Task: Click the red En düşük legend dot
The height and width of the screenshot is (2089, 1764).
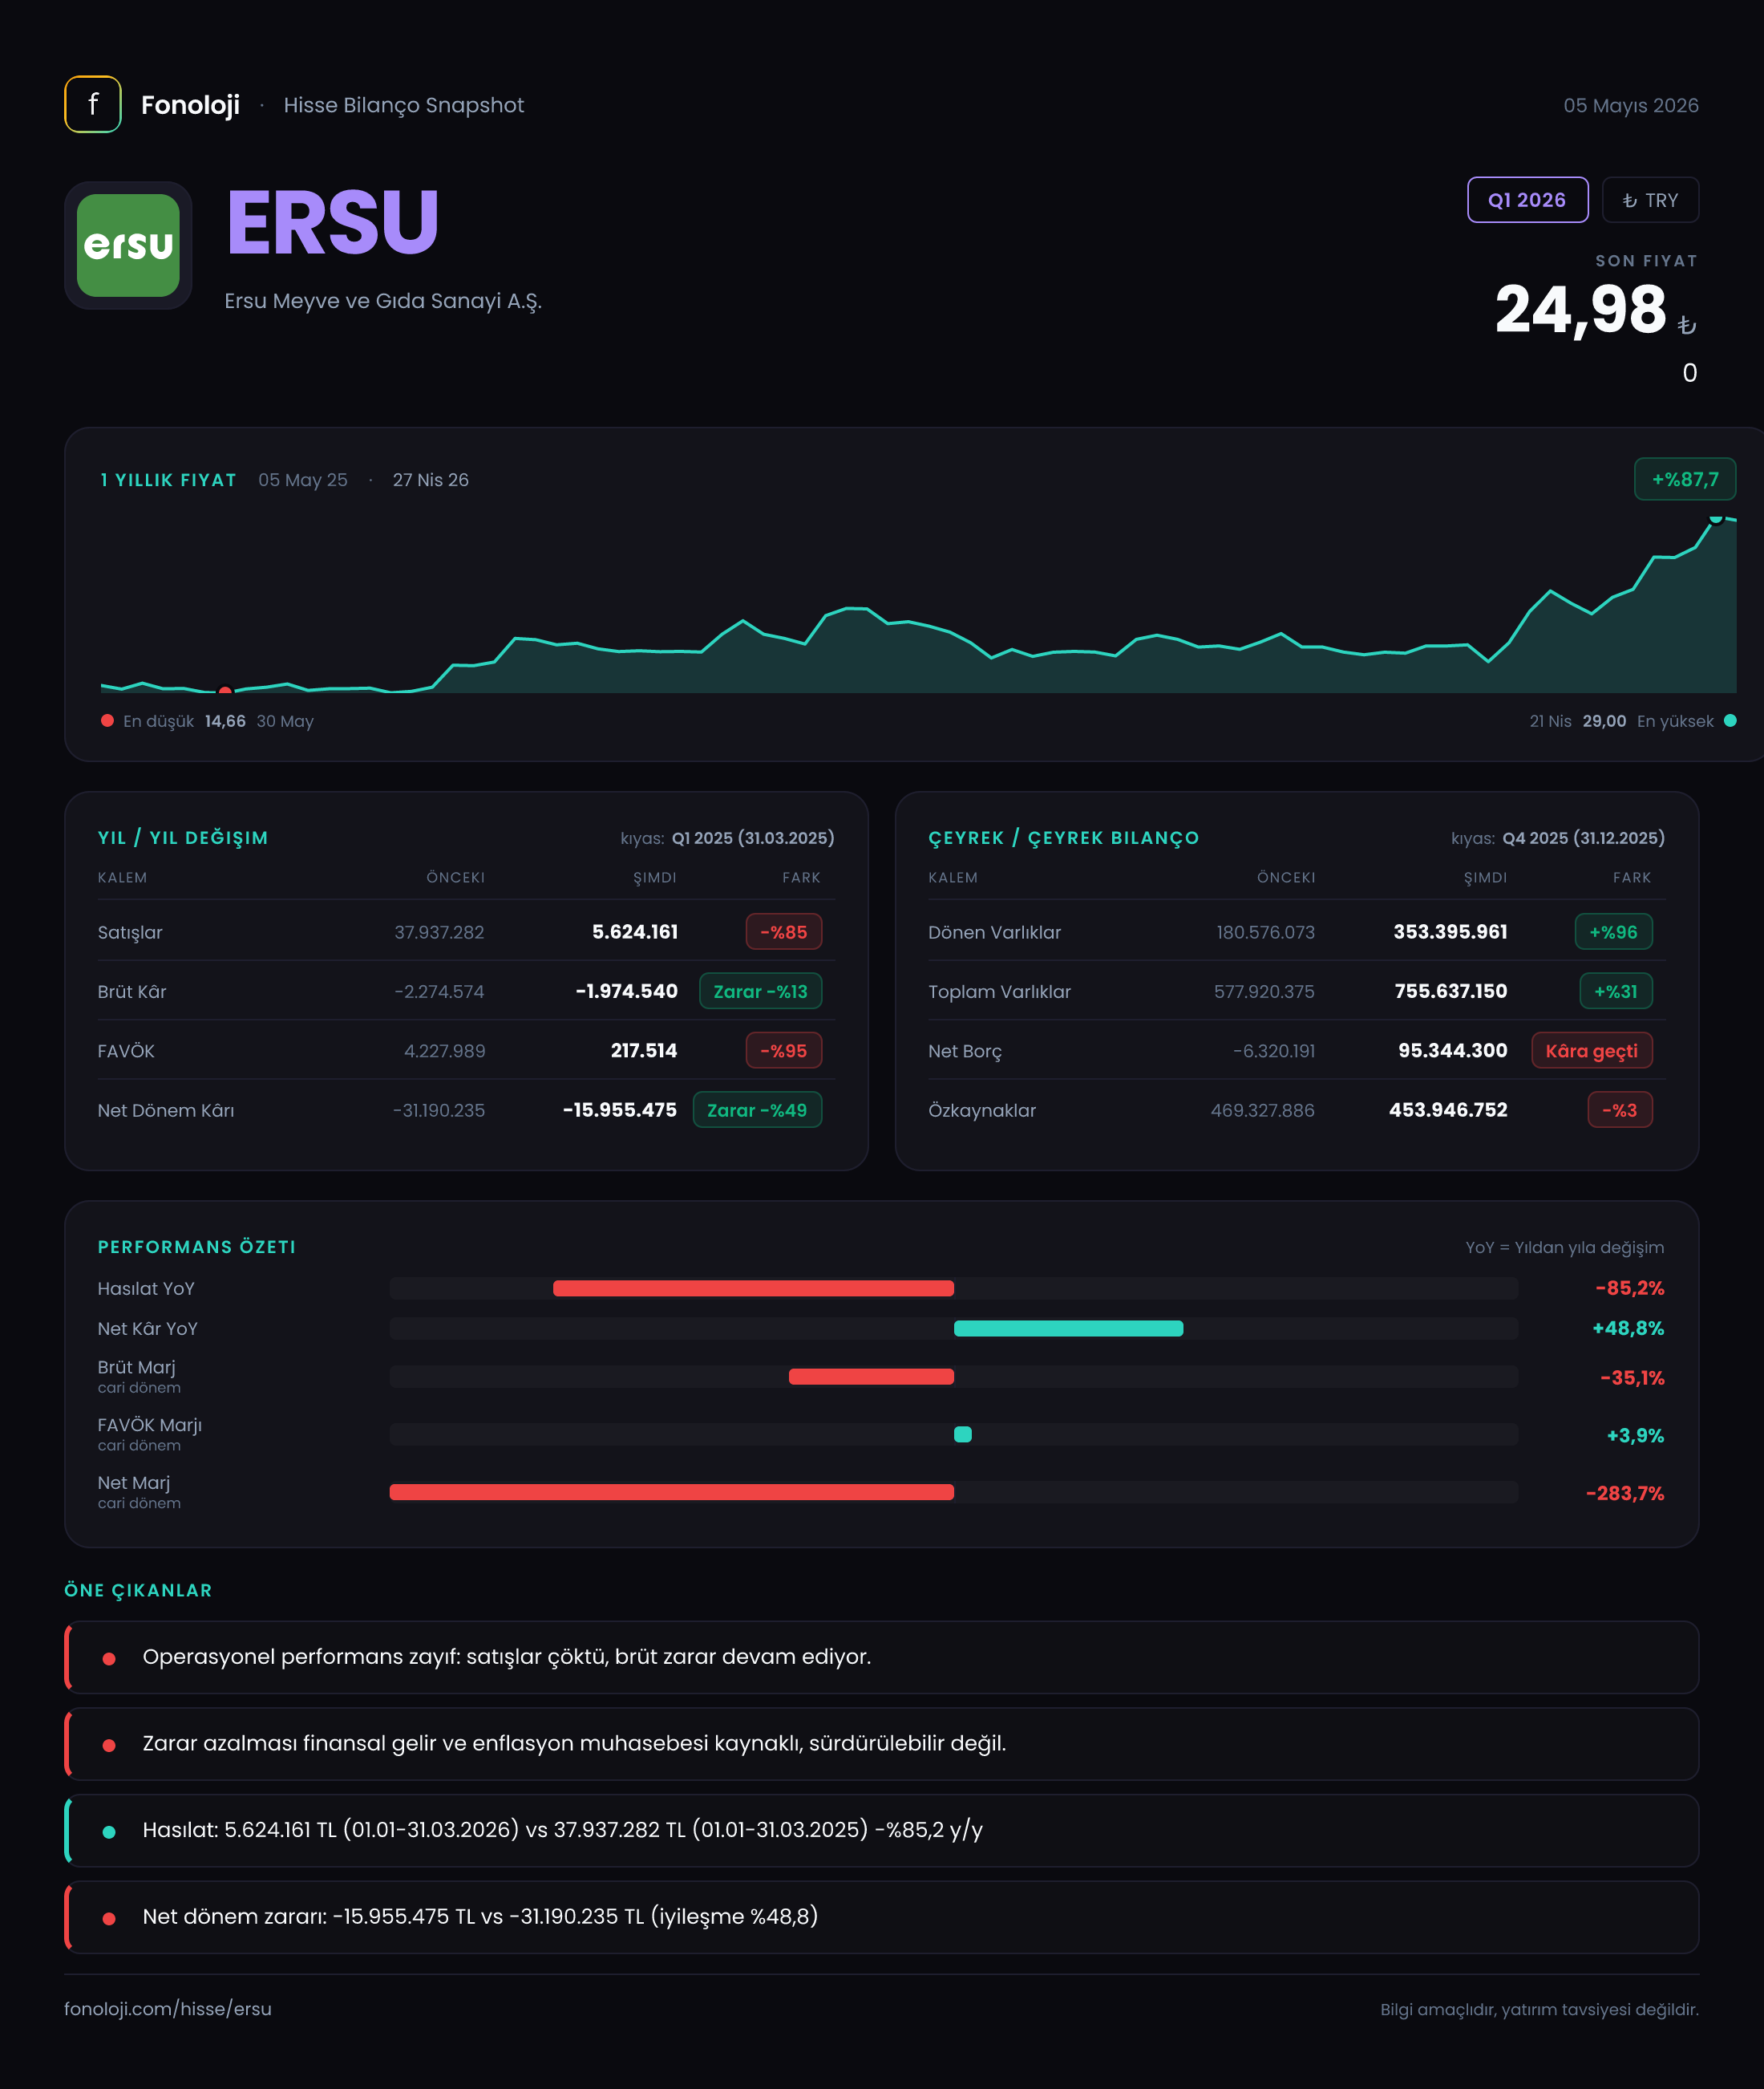Action: (x=107, y=720)
